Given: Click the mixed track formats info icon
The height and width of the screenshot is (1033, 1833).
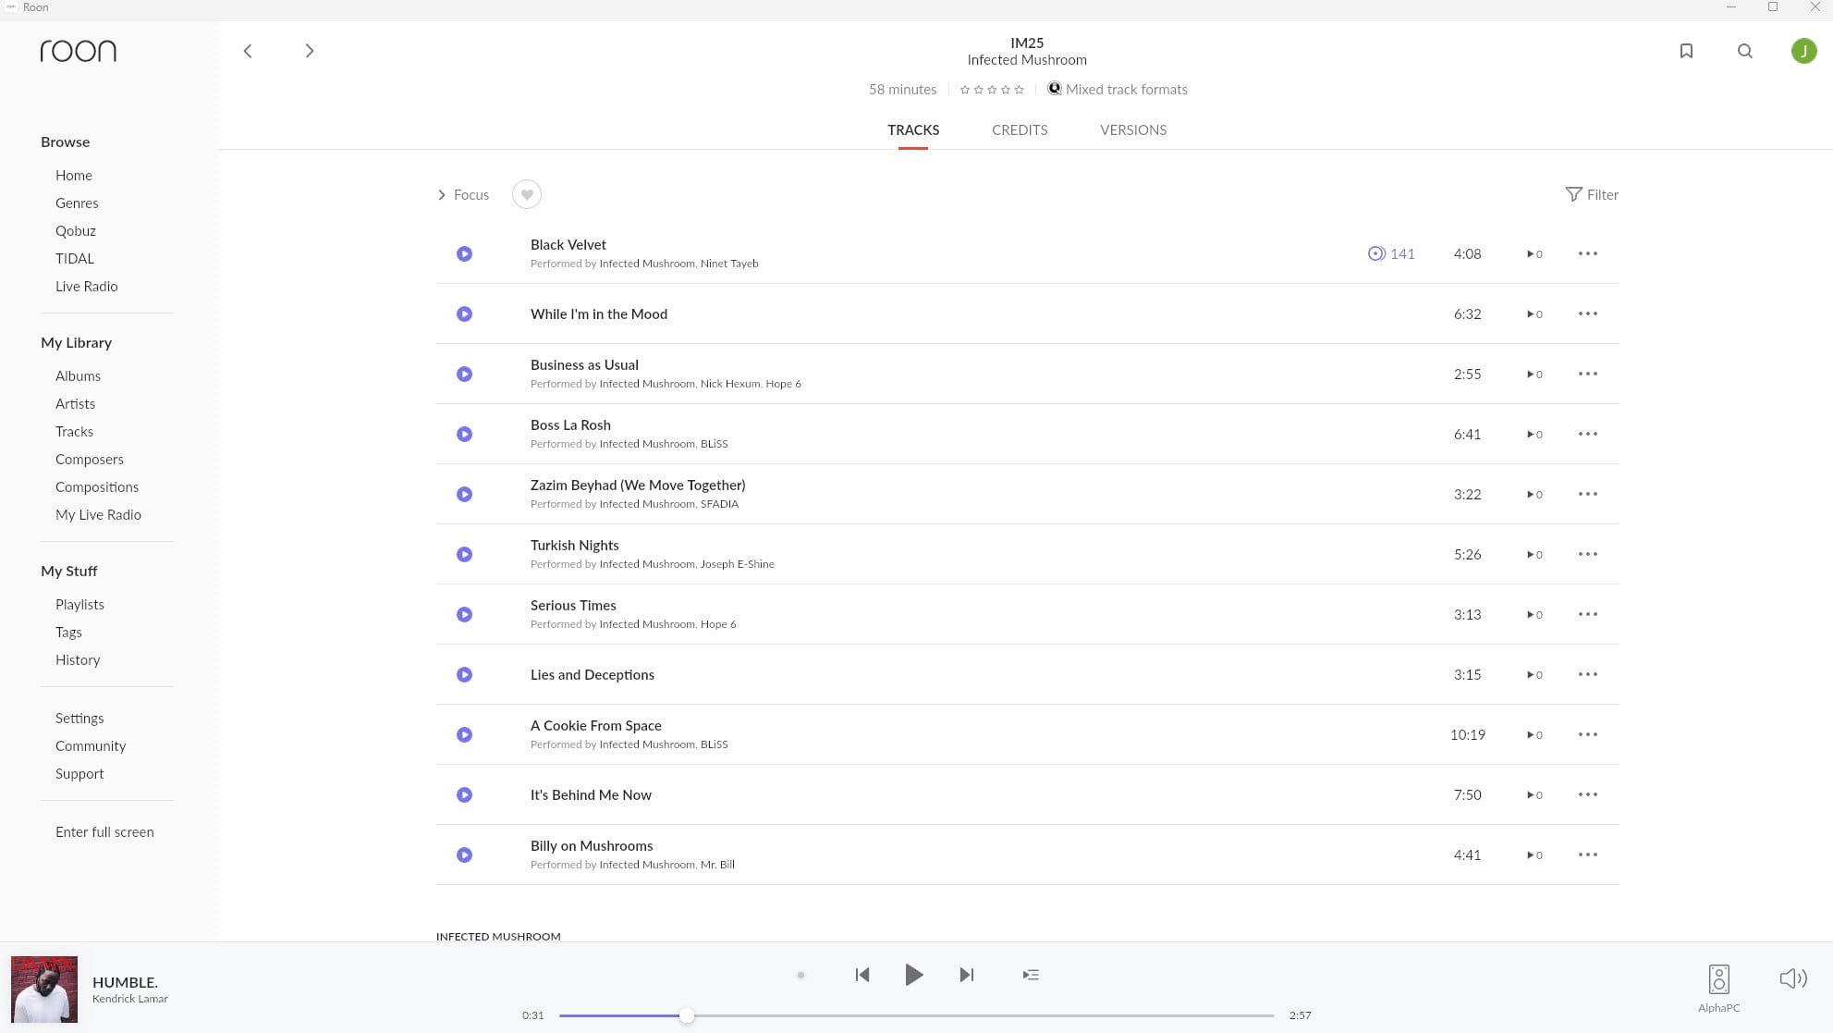Looking at the screenshot, I should pyautogui.click(x=1055, y=88).
